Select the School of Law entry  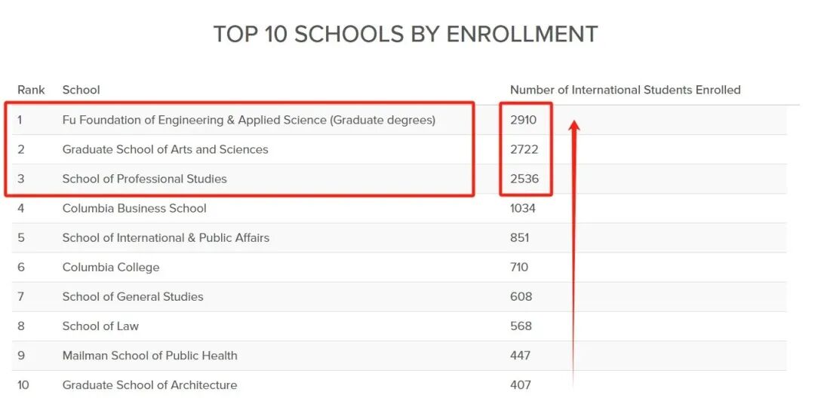(100, 326)
